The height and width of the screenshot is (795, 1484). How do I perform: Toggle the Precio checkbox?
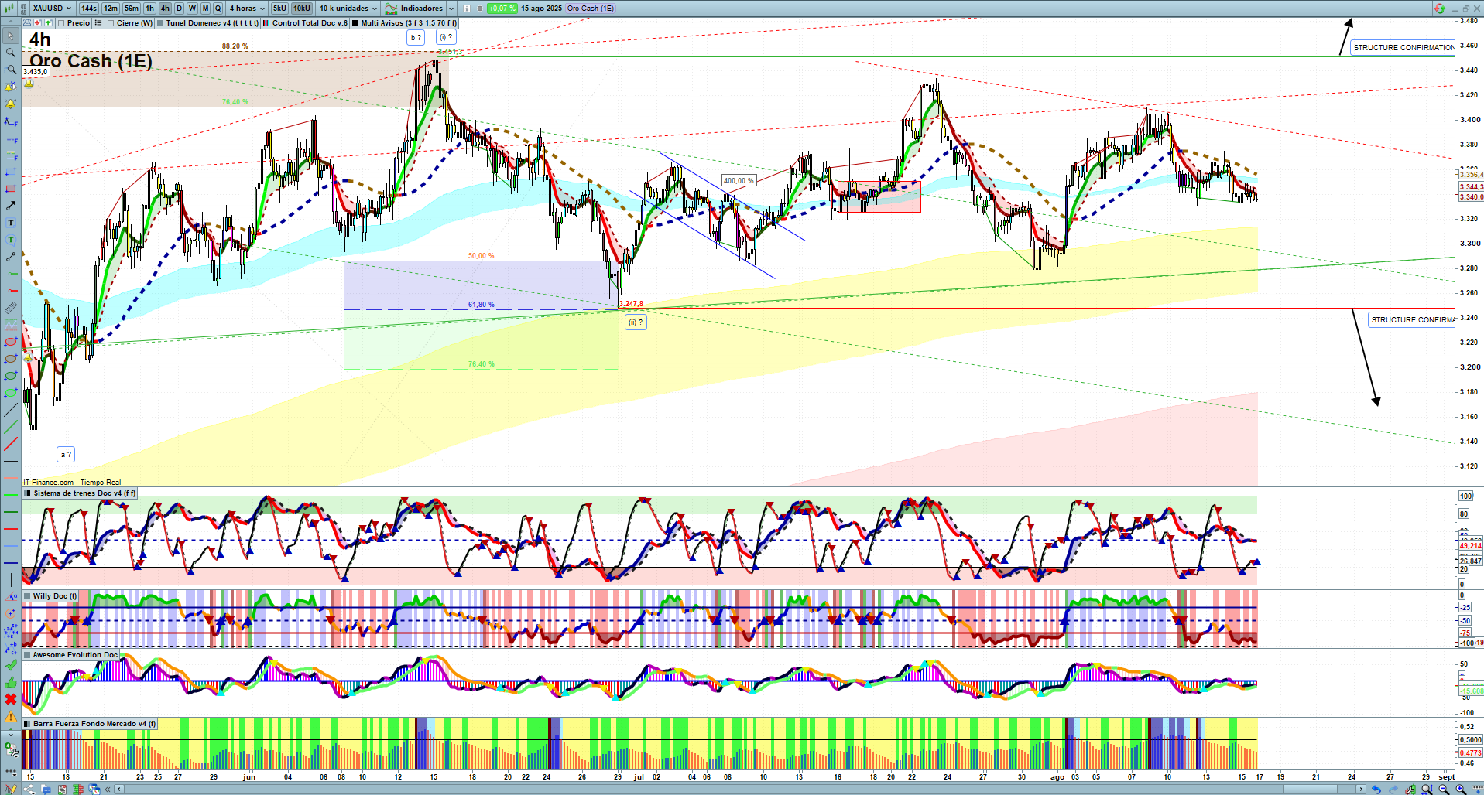pos(62,23)
